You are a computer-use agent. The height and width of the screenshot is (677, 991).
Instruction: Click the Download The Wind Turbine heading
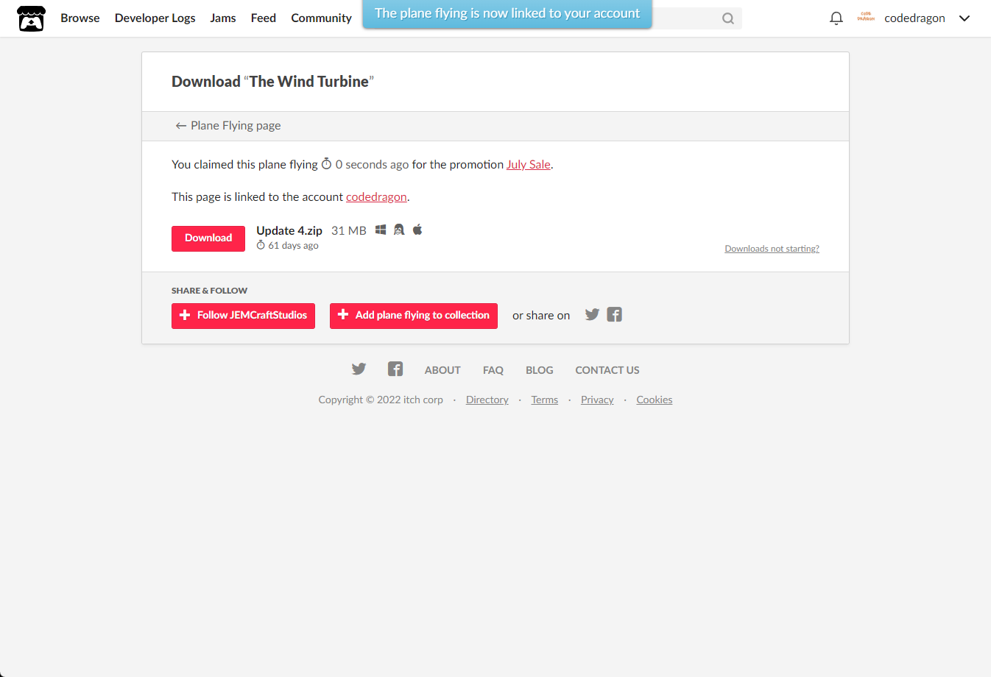tap(273, 82)
